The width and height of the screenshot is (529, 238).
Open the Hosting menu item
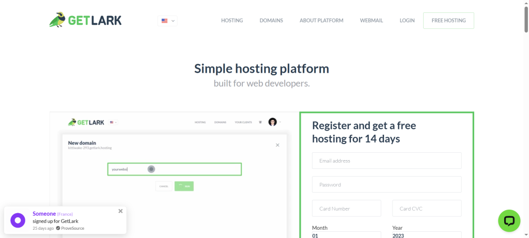232,21
